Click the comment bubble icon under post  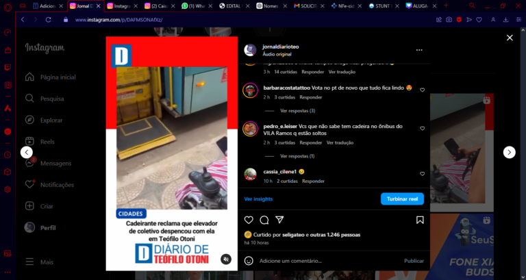(x=264, y=220)
